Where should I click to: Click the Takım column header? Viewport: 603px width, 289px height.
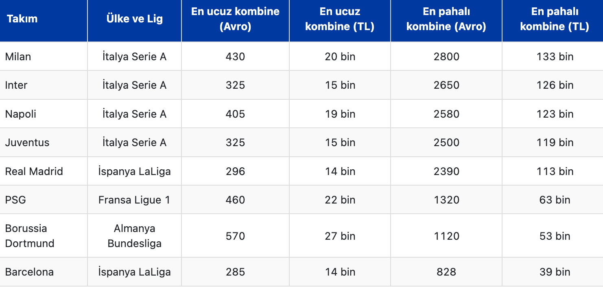pyautogui.click(x=22, y=19)
